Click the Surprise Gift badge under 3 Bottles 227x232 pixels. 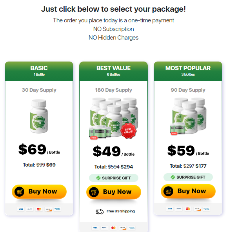pyautogui.click(x=188, y=177)
